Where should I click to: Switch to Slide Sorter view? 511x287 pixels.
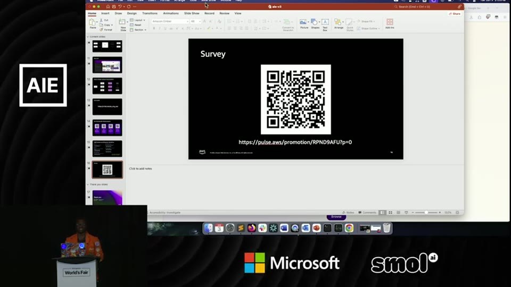390,213
